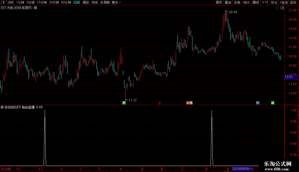Image resolution: width=299 pixels, height=172 pixels.
Task: Switch to 30分钟 period
Action: [54, 2]
